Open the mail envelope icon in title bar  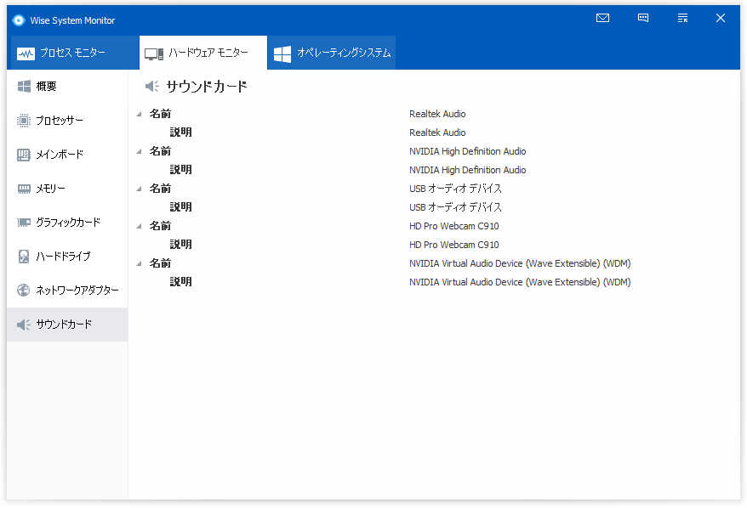[602, 18]
